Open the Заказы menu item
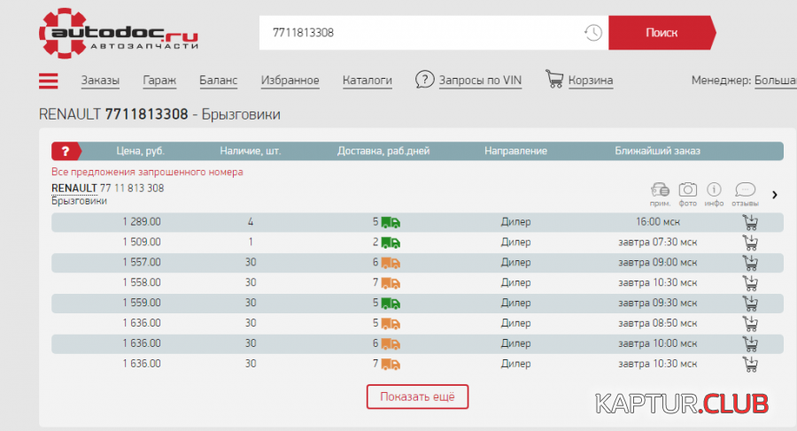Image resolution: width=797 pixels, height=431 pixels. click(x=100, y=81)
